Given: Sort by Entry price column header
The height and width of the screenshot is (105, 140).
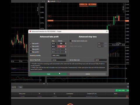Looking at the screenshot, I should coord(22,94).
